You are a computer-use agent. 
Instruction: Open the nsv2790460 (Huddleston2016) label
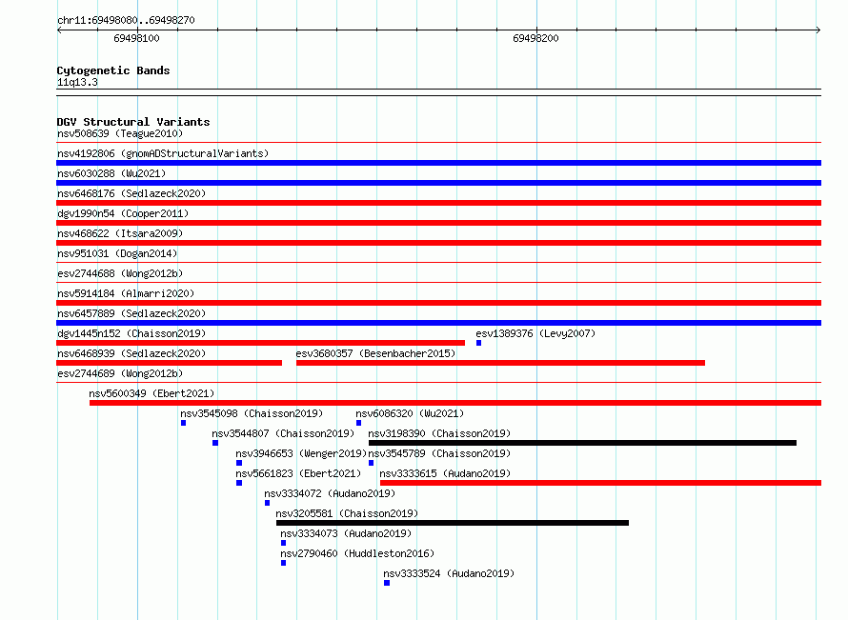coord(357,553)
